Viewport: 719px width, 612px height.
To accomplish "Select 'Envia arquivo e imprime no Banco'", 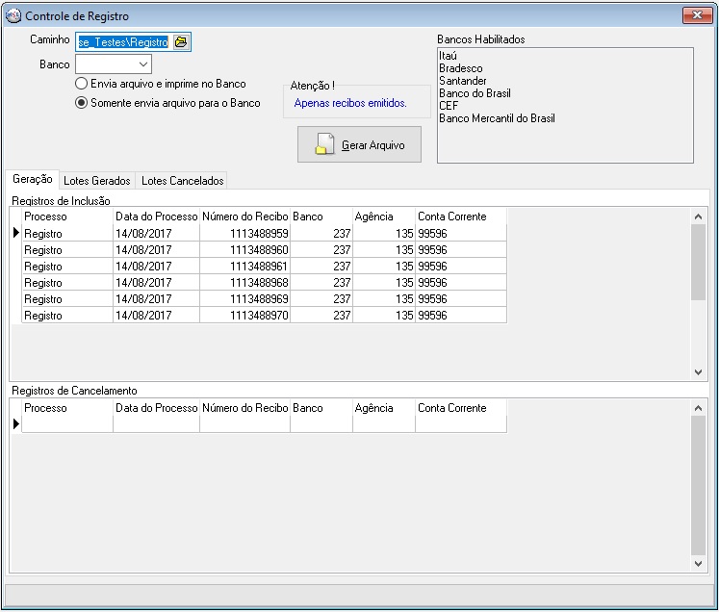I will 82,84.
